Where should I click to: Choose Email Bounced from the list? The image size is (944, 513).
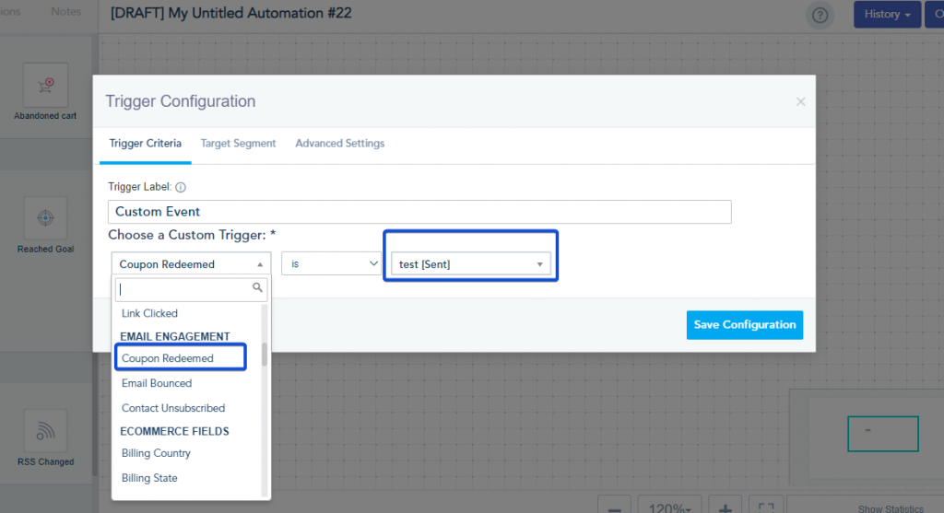157,383
